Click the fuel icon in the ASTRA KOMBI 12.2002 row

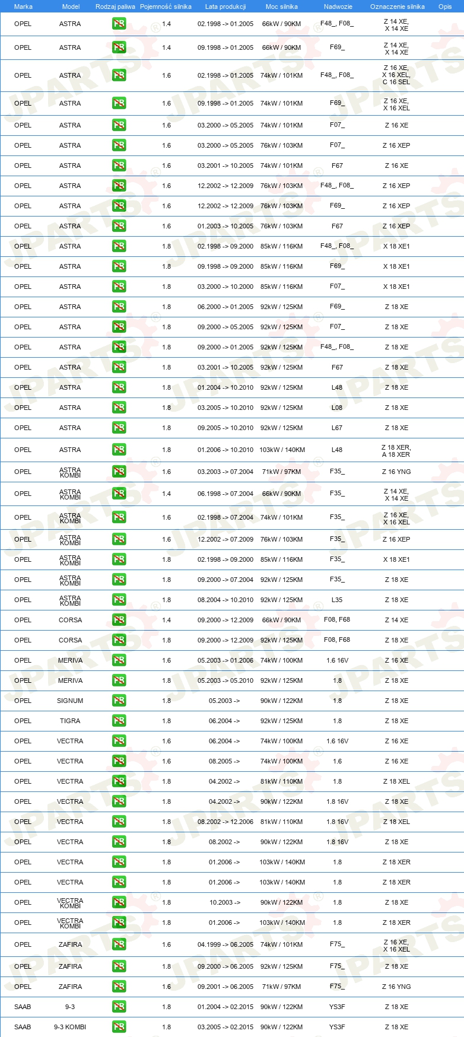[x=119, y=539]
